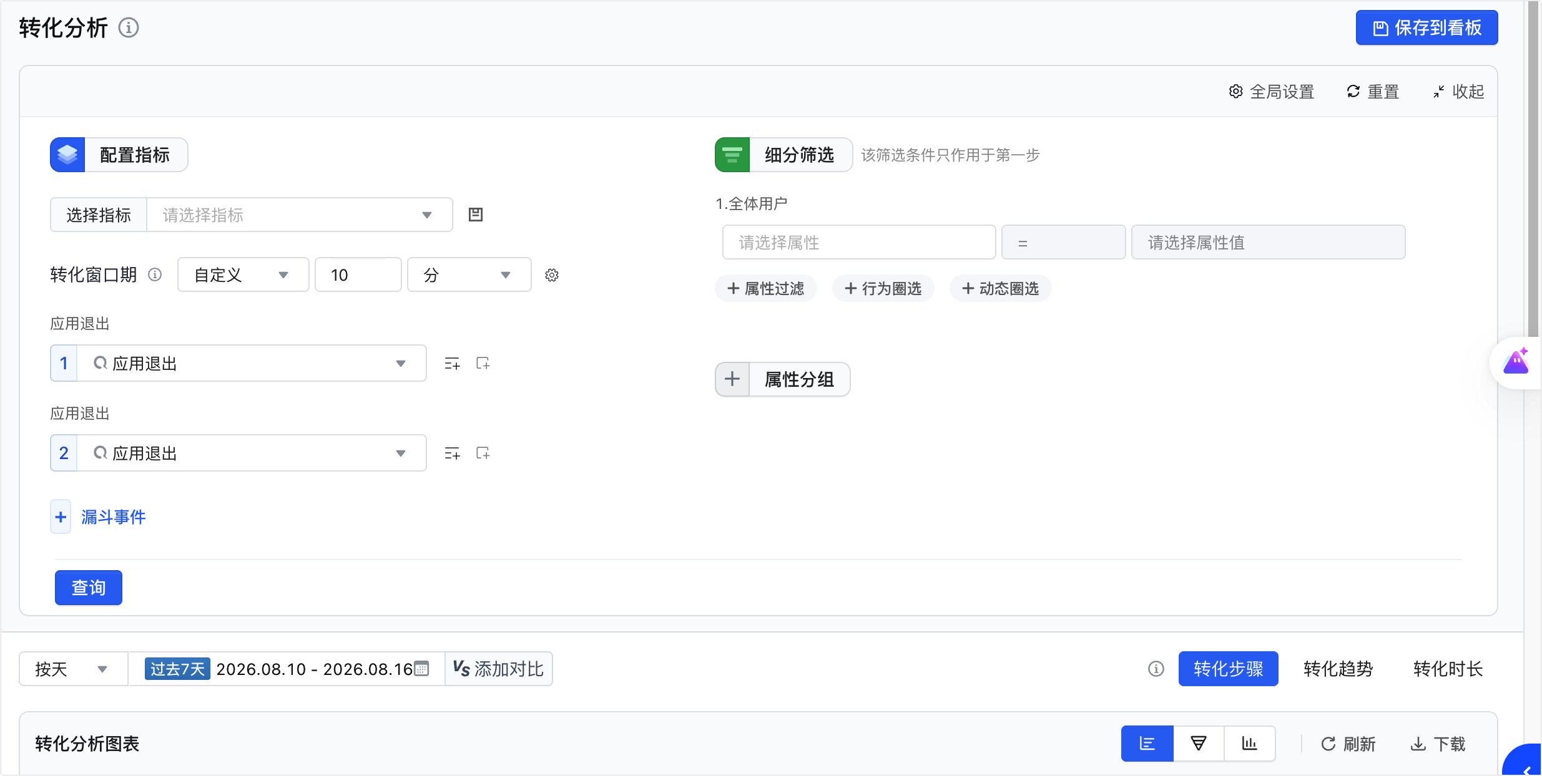The image size is (1542, 776).
Task: Switch chart to horizontal bar view
Action: coord(1147,744)
